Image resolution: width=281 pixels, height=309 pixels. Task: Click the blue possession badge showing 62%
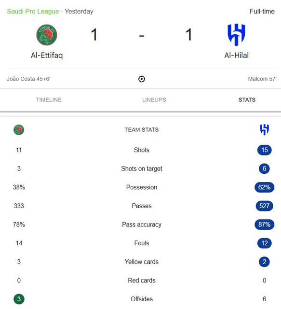pyautogui.click(x=264, y=187)
